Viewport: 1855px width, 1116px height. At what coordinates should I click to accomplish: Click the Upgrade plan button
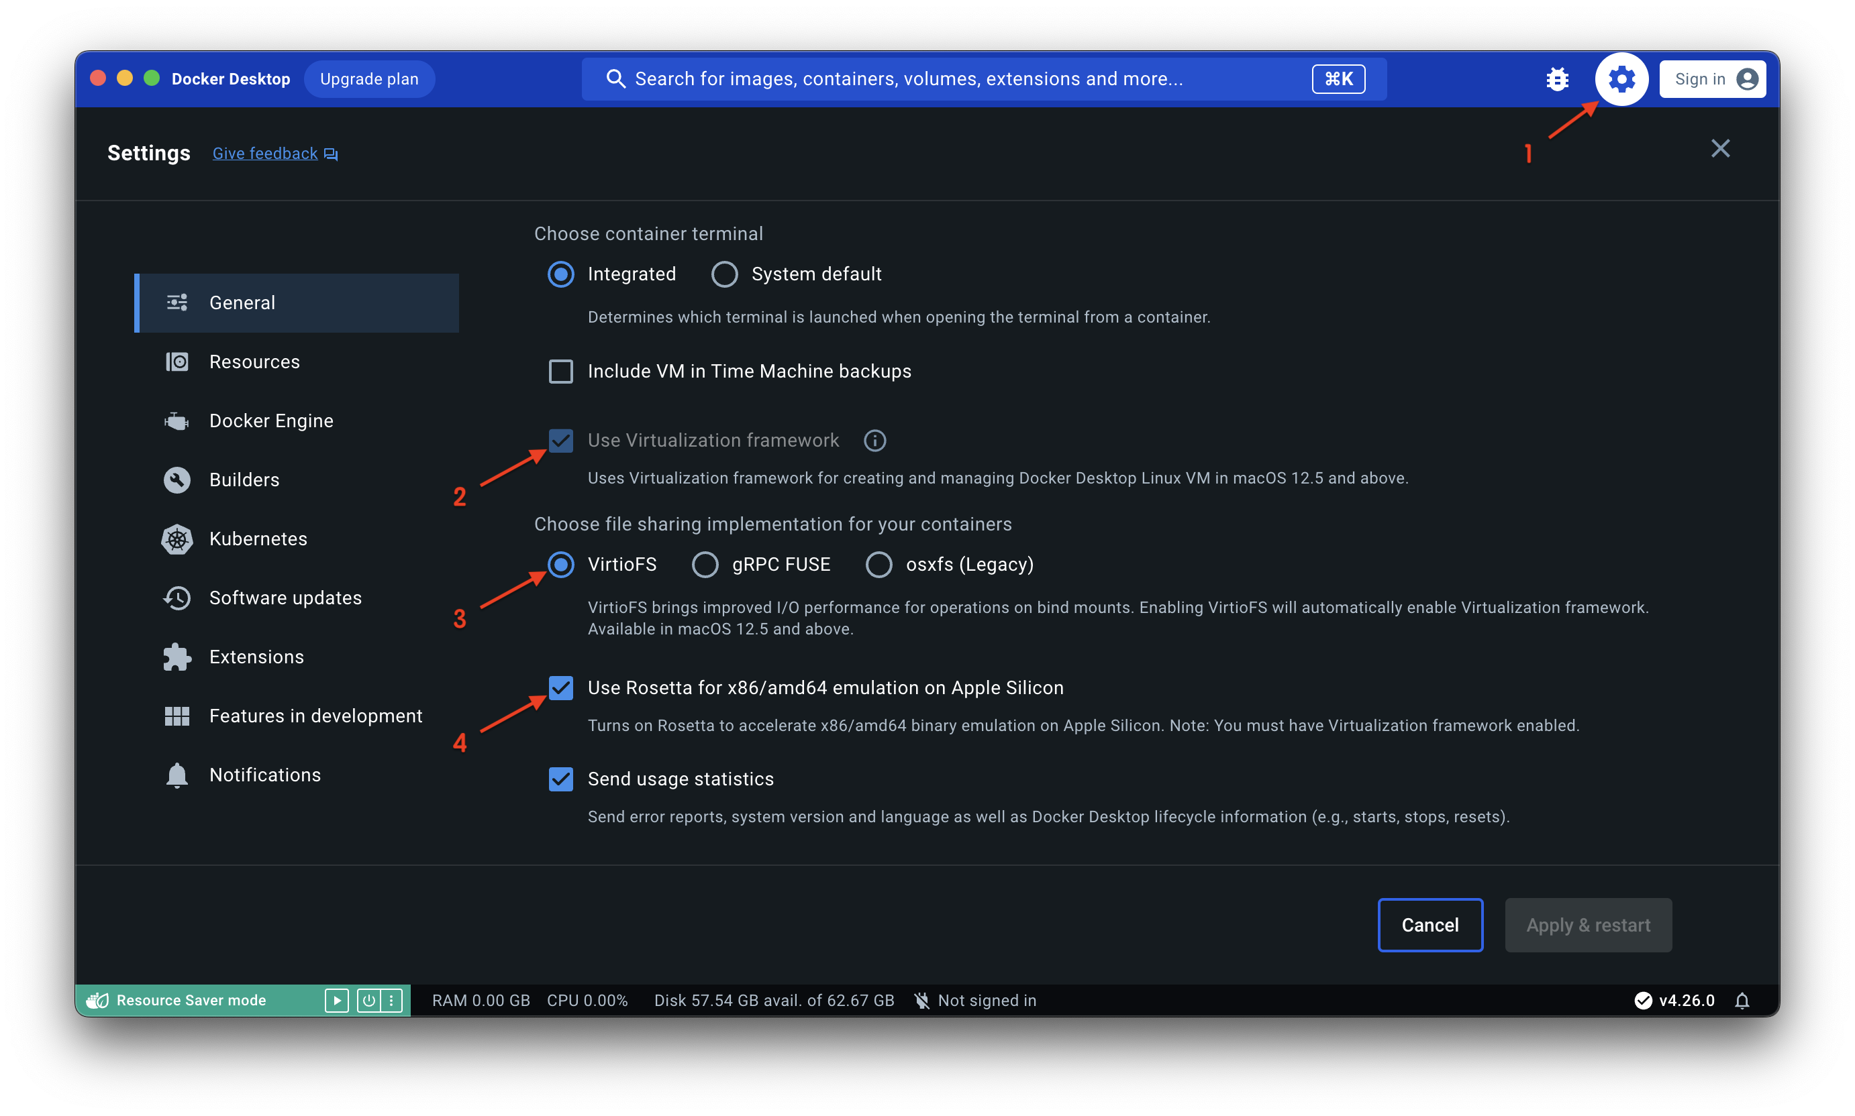(368, 79)
